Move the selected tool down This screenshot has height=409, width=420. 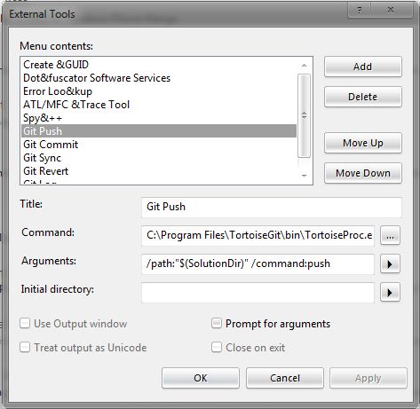point(363,173)
